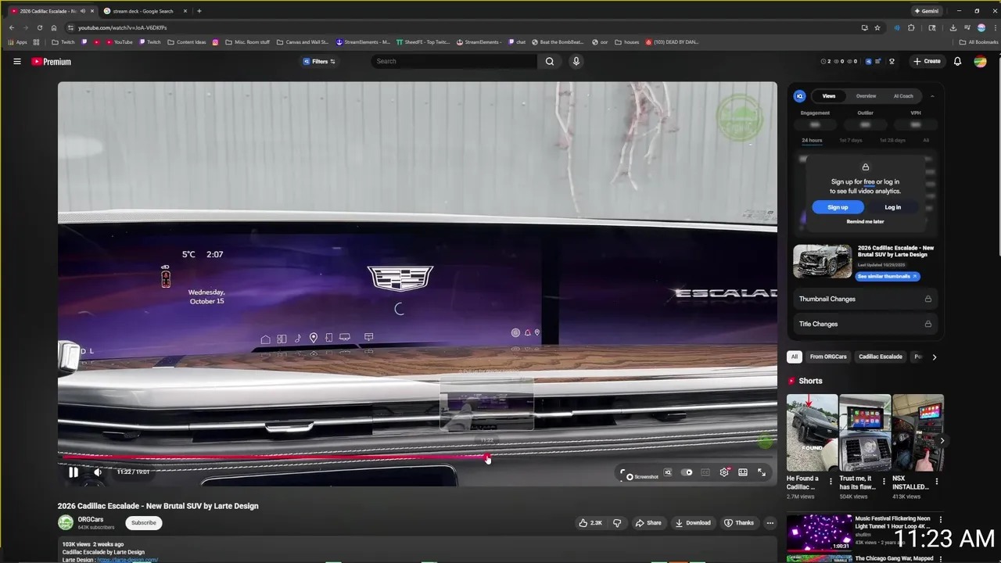Viewport: 1001px width, 563px height.
Task: Open options for NSX INSTALLED short
Action: [x=938, y=482]
